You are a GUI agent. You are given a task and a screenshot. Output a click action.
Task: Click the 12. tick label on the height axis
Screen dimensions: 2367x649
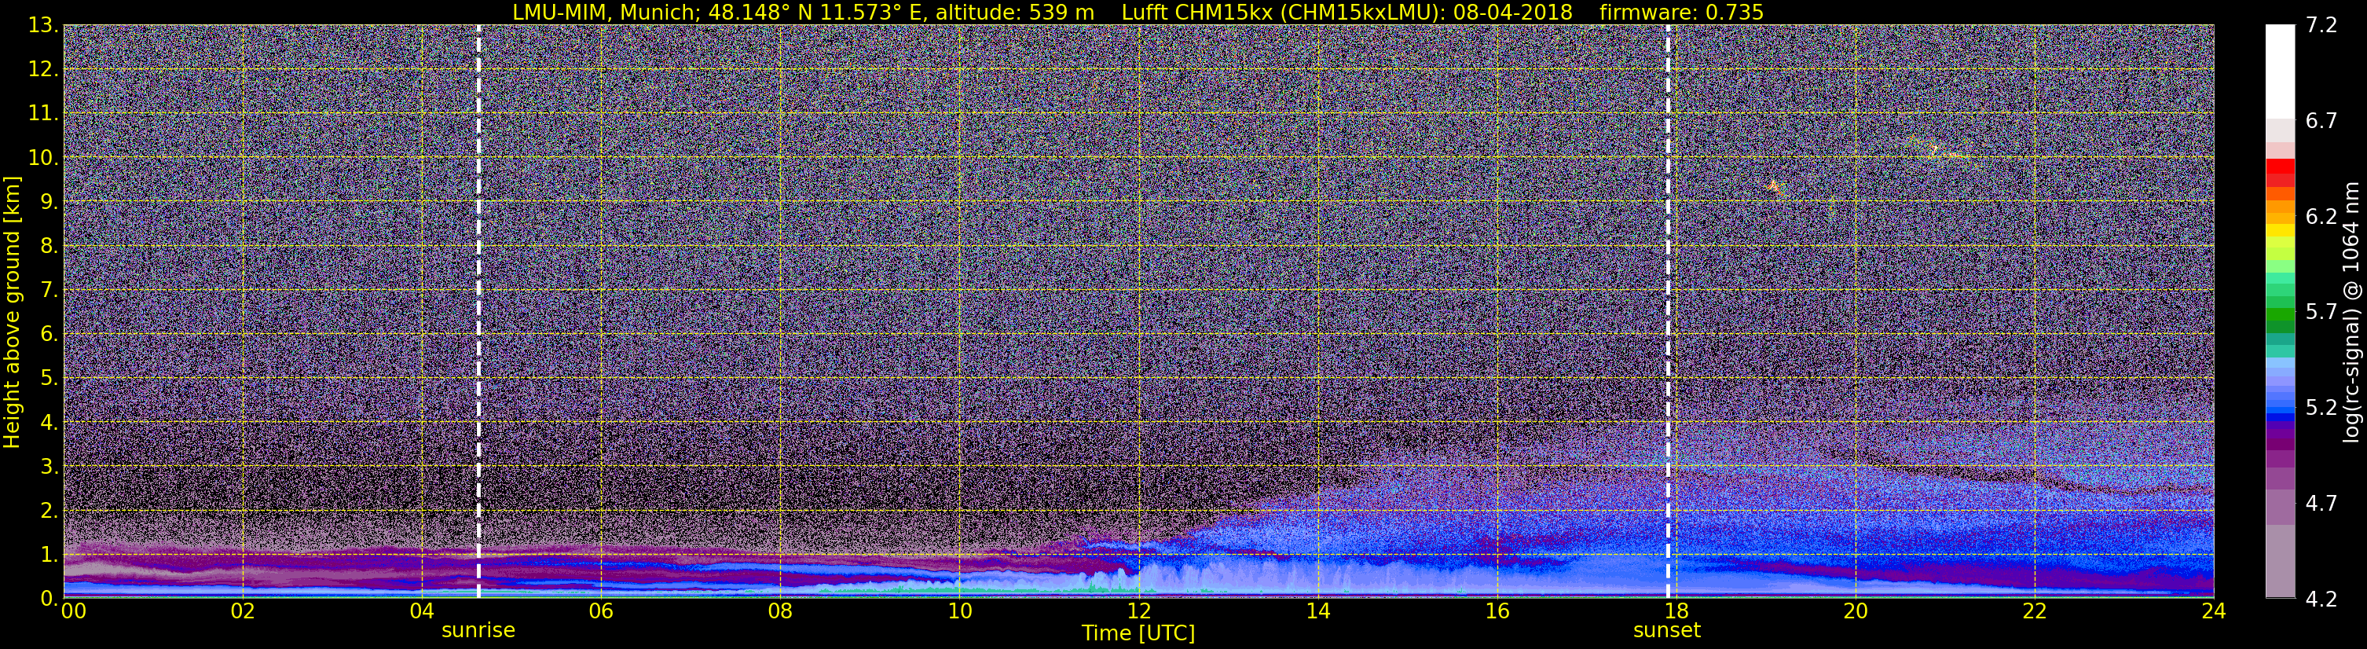pyautogui.click(x=43, y=70)
